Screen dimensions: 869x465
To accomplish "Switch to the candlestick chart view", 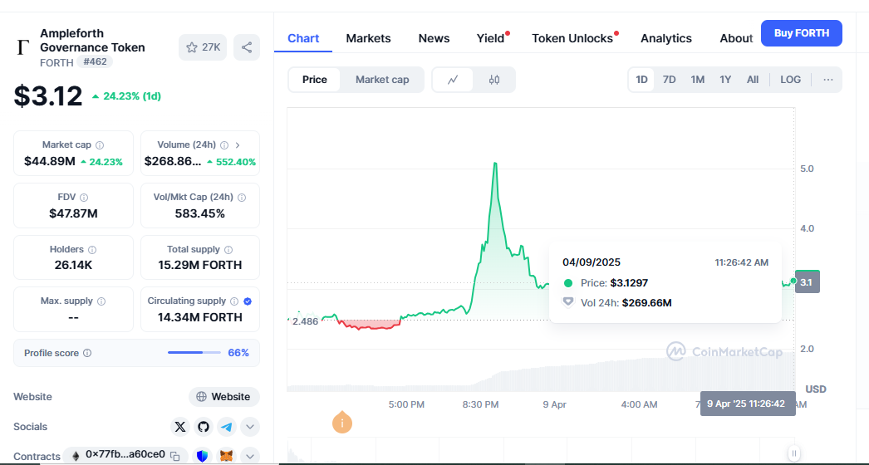I will coord(493,80).
